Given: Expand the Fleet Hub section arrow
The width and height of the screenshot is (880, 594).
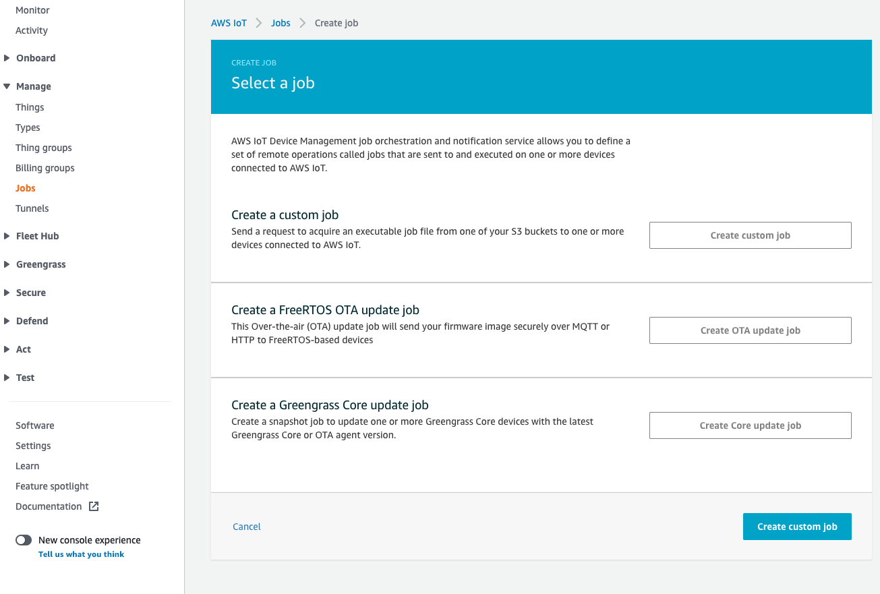Looking at the screenshot, I should (7, 236).
